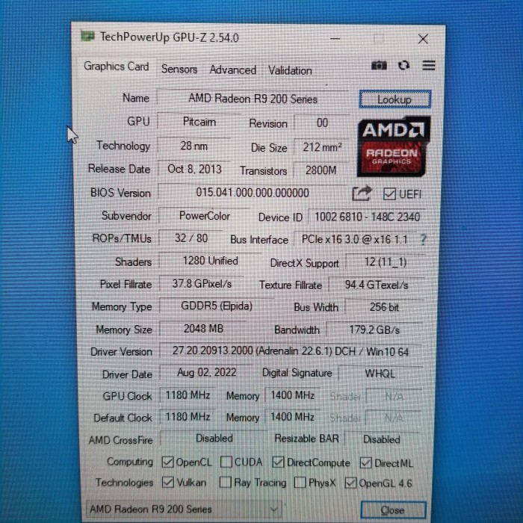Switch to the Validation tab
The height and width of the screenshot is (523, 523).
[290, 71]
